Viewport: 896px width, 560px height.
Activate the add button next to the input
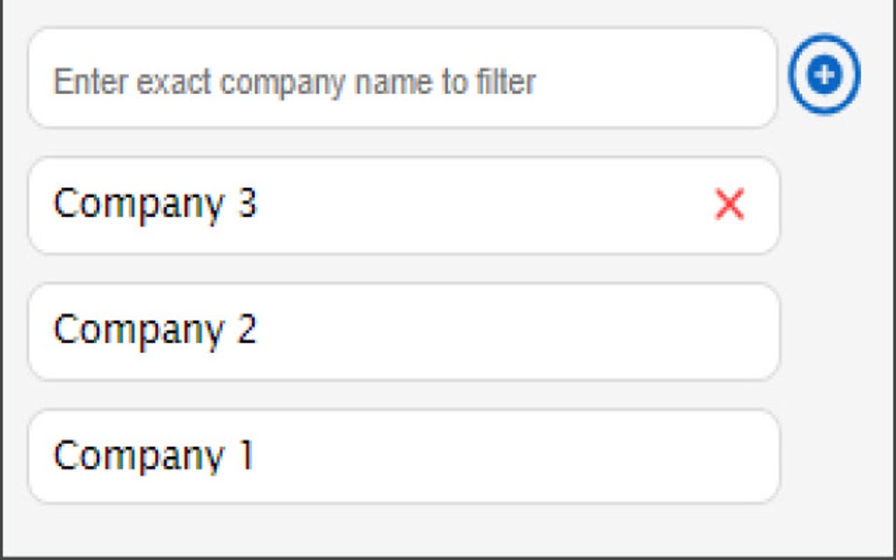click(x=823, y=75)
